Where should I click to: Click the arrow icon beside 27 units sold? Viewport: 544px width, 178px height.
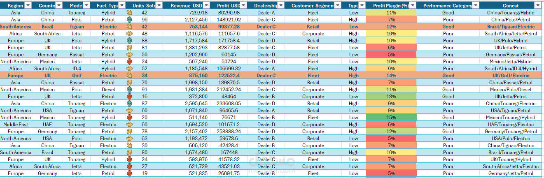point(130,166)
